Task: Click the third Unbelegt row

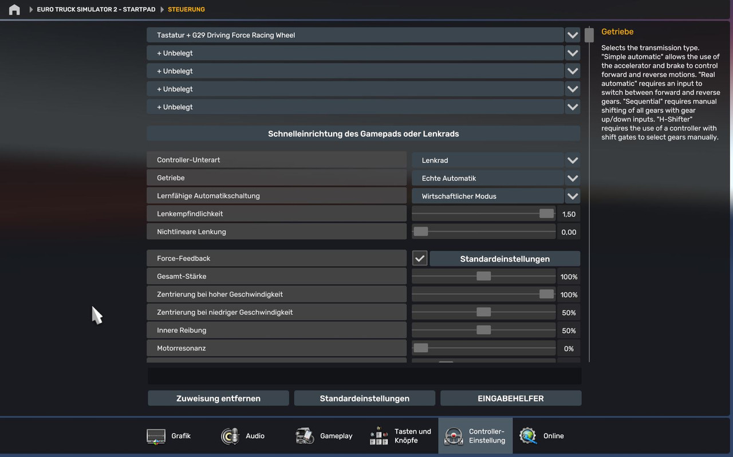Action: [355, 89]
